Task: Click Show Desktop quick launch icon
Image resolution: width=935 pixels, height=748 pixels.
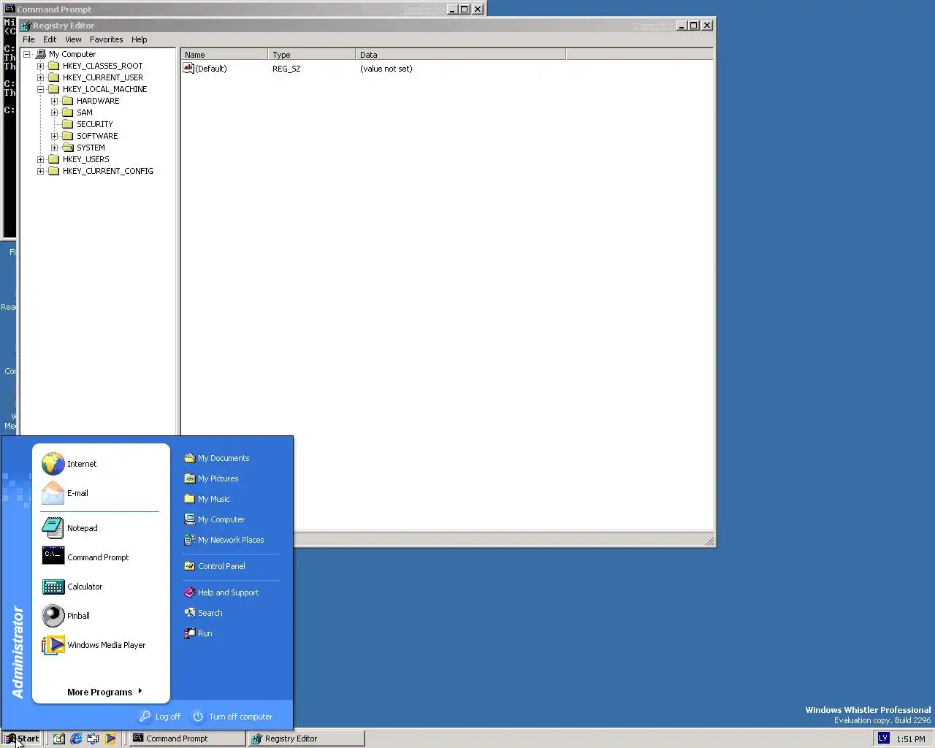Action: pos(59,739)
